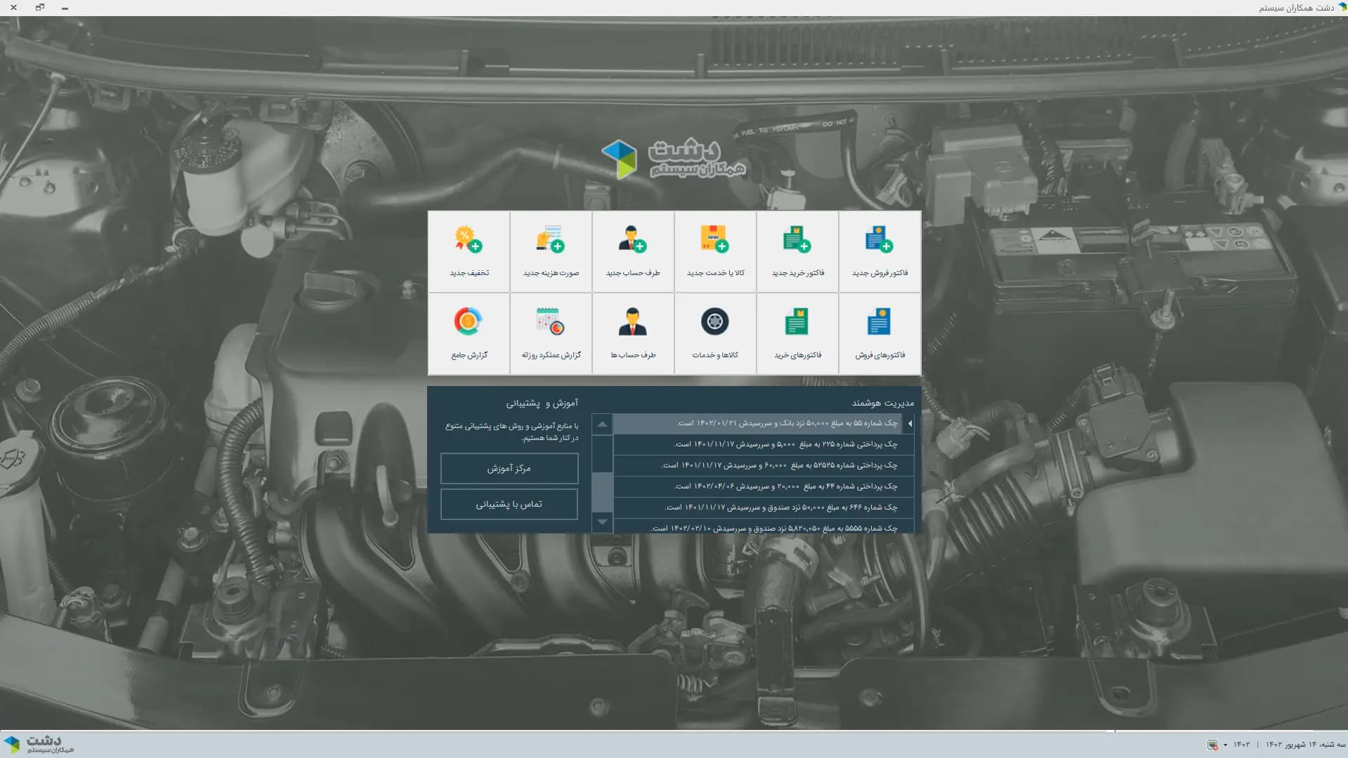
Task: Open the products and services tile (کالاها و خدمات)
Action: click(715, 334)
